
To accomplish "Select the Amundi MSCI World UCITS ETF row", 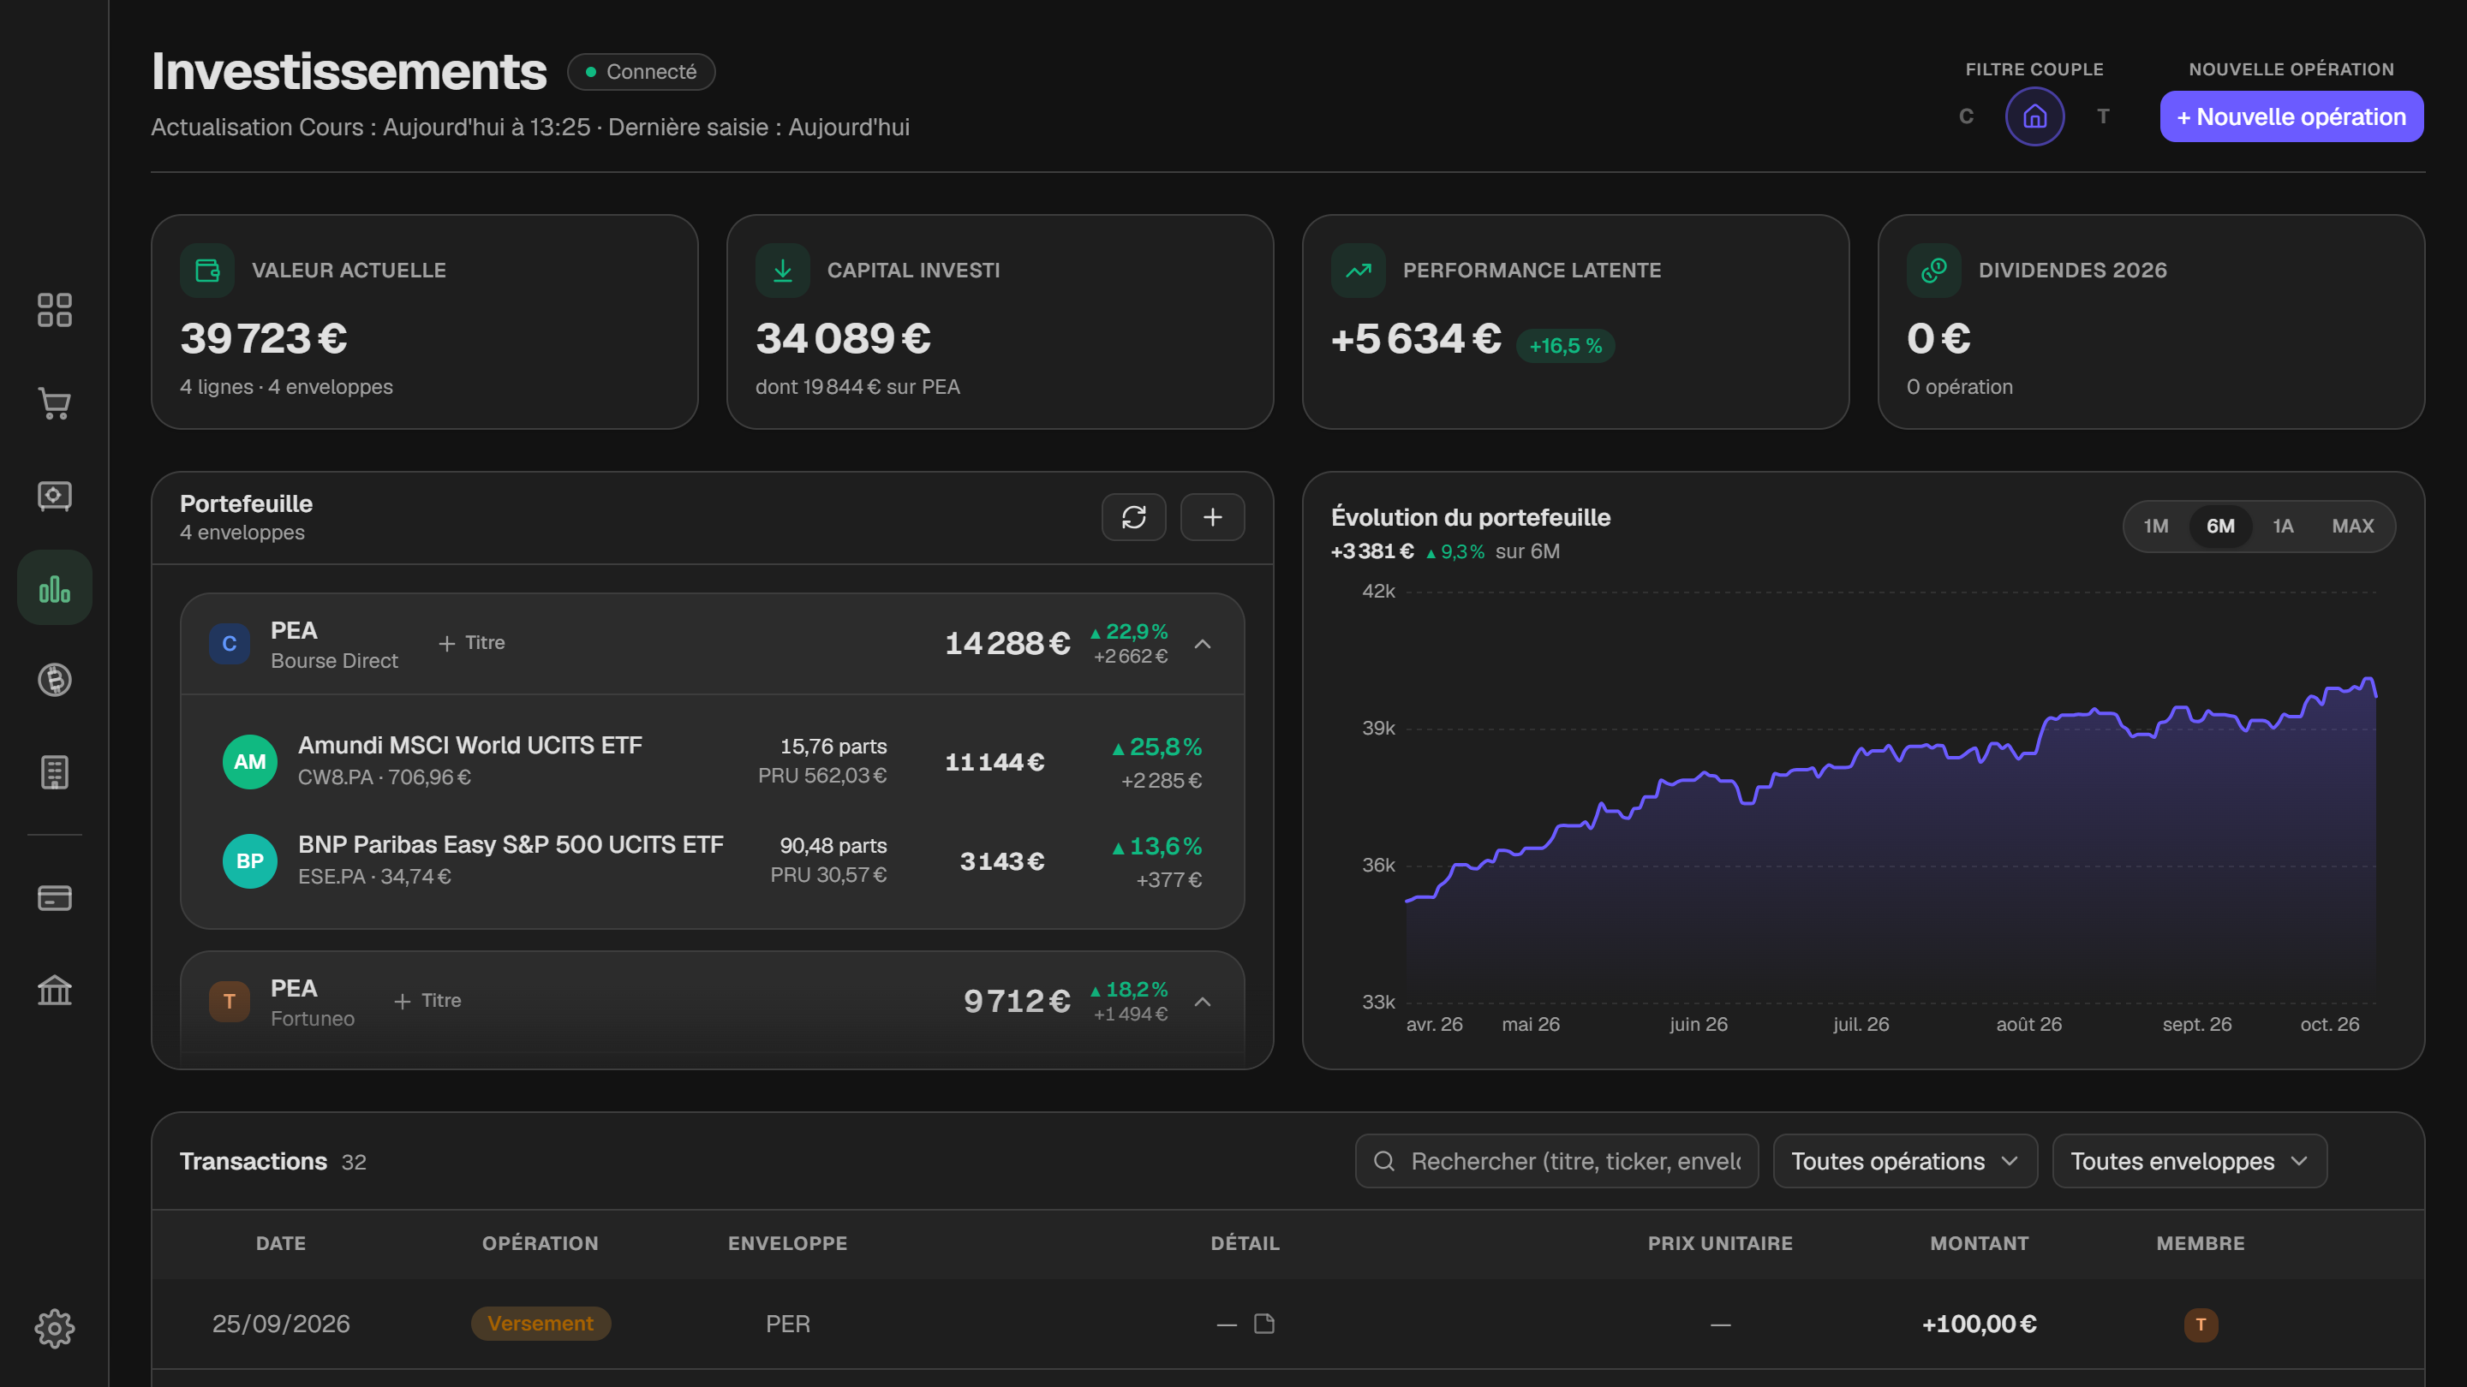I will click(x=713, y=762).
